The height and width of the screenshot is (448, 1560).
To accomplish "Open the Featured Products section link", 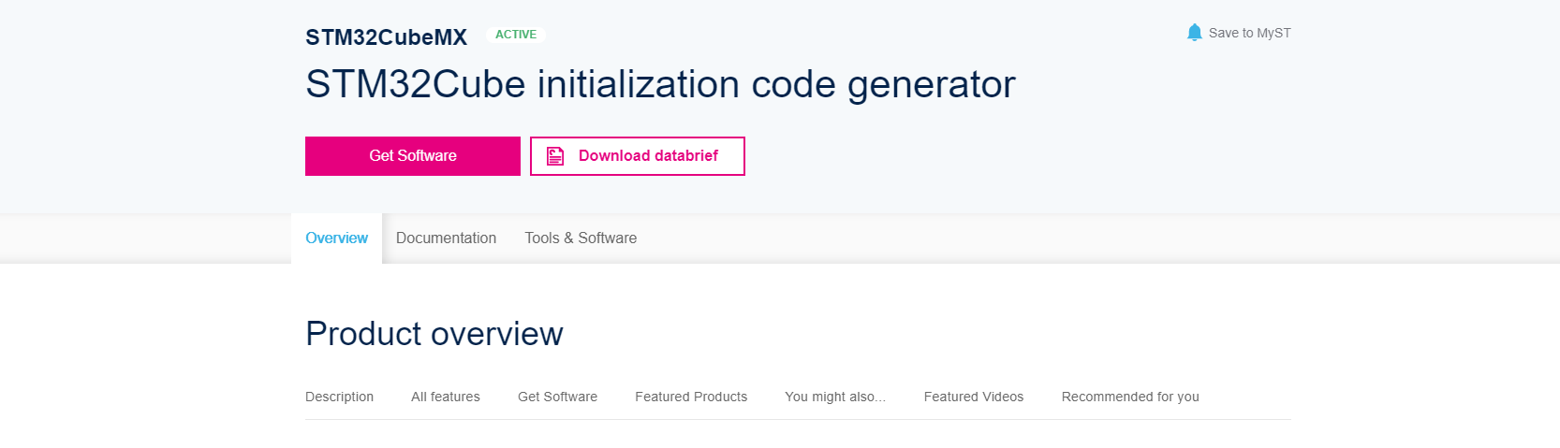I will (x=691, y=397).
